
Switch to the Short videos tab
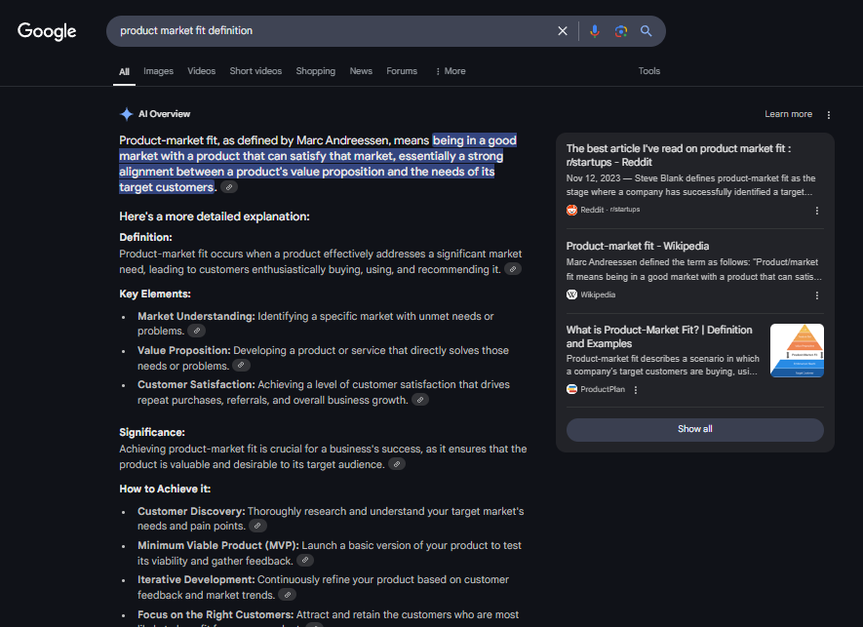255,71
